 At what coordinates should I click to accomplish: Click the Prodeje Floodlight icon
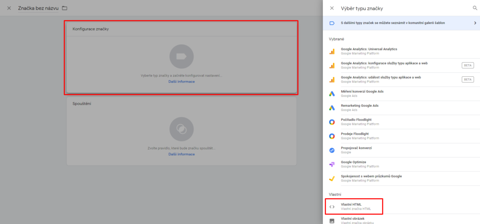(332, 136)
